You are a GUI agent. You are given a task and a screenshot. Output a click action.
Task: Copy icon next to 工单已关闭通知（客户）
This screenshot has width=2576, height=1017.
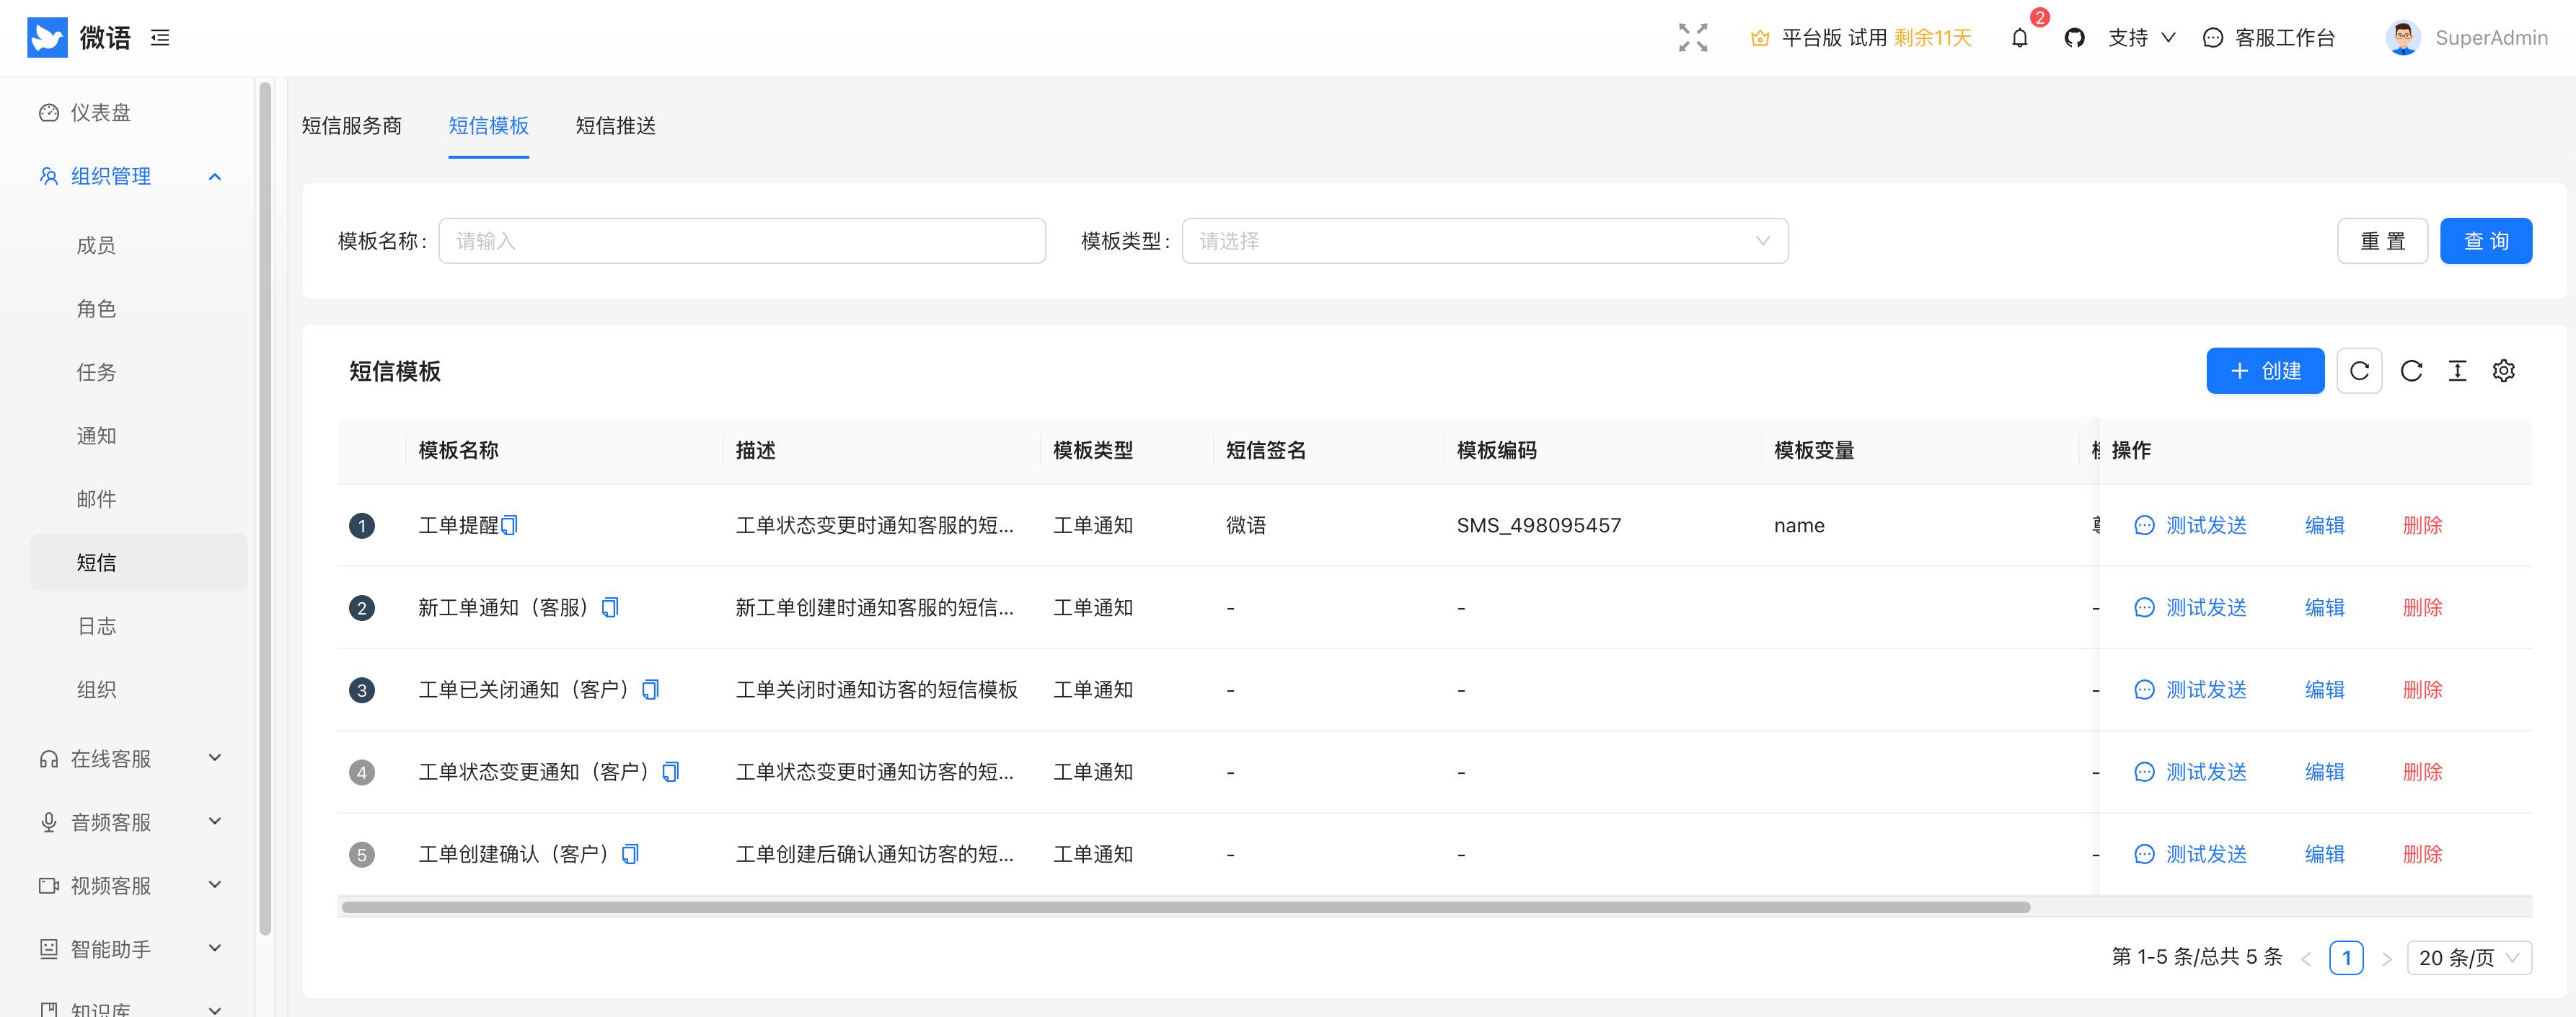pos(650,689)
